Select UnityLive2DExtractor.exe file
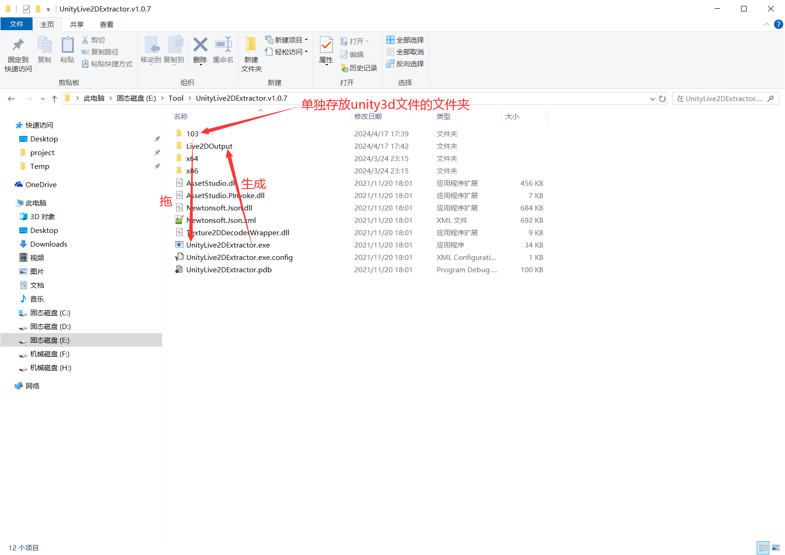 pyautogui.click(x=228, y=245)
